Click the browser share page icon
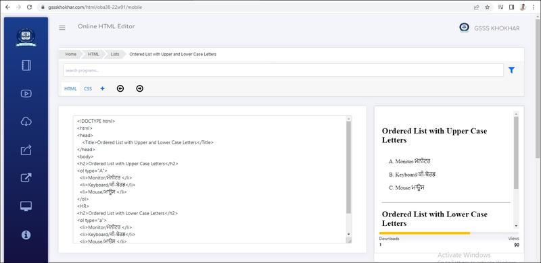This screenshot has height=263, width=541. [477, 7]
